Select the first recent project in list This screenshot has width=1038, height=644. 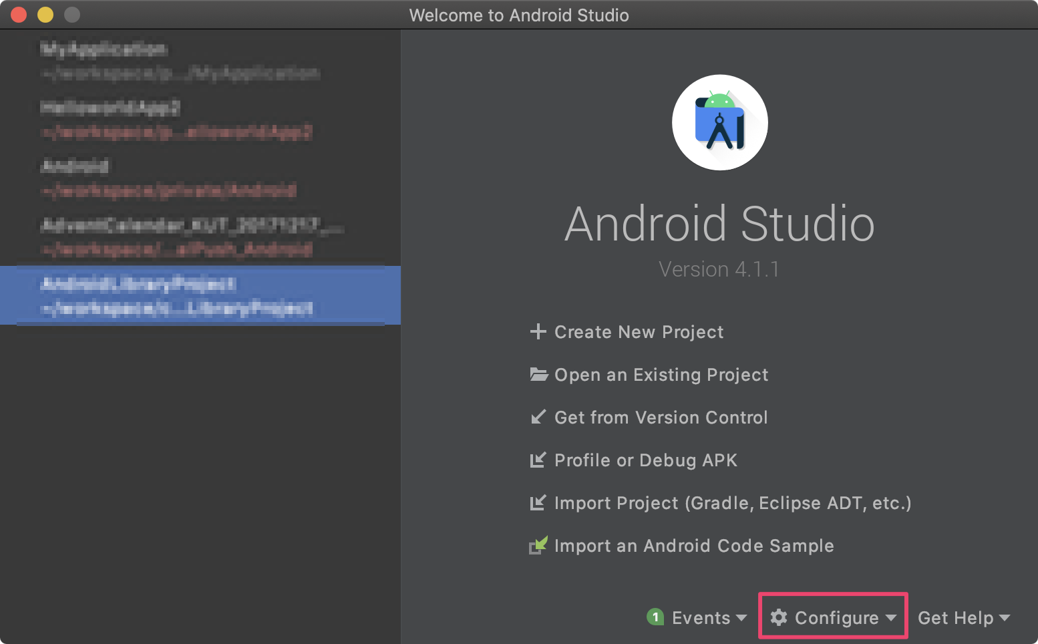(200, 60)
